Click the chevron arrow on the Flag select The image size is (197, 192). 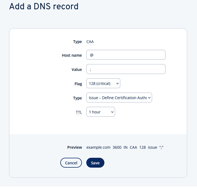[118, 84]
